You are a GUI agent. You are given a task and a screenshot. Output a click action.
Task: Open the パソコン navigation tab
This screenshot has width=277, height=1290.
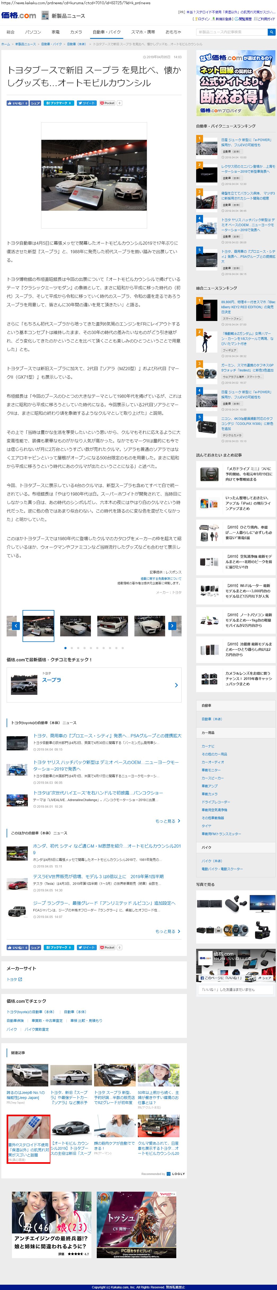pyautogui.click(x=33, y=32)
